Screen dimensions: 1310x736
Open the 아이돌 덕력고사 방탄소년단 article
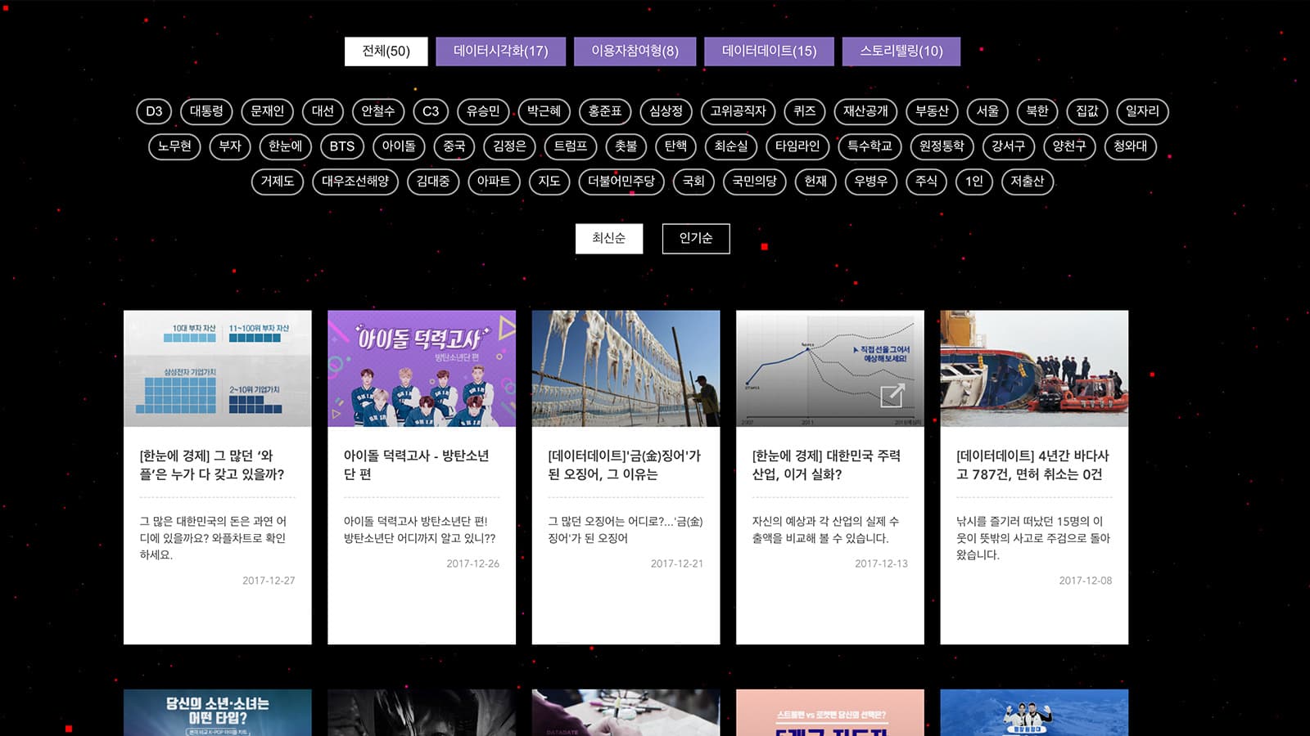coord(421,370)
